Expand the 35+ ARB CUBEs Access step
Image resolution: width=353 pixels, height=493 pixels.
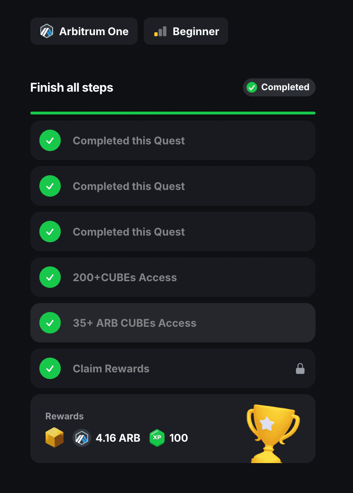173,323
